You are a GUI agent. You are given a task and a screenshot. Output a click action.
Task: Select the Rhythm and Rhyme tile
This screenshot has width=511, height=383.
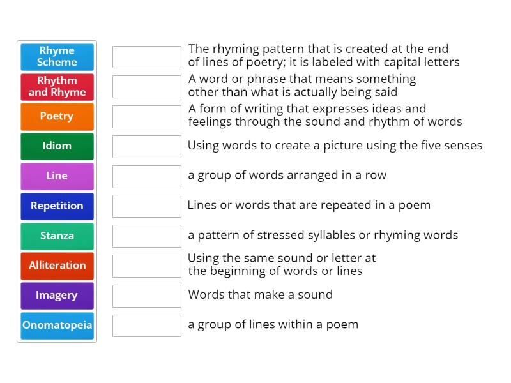tap(57, 86)
